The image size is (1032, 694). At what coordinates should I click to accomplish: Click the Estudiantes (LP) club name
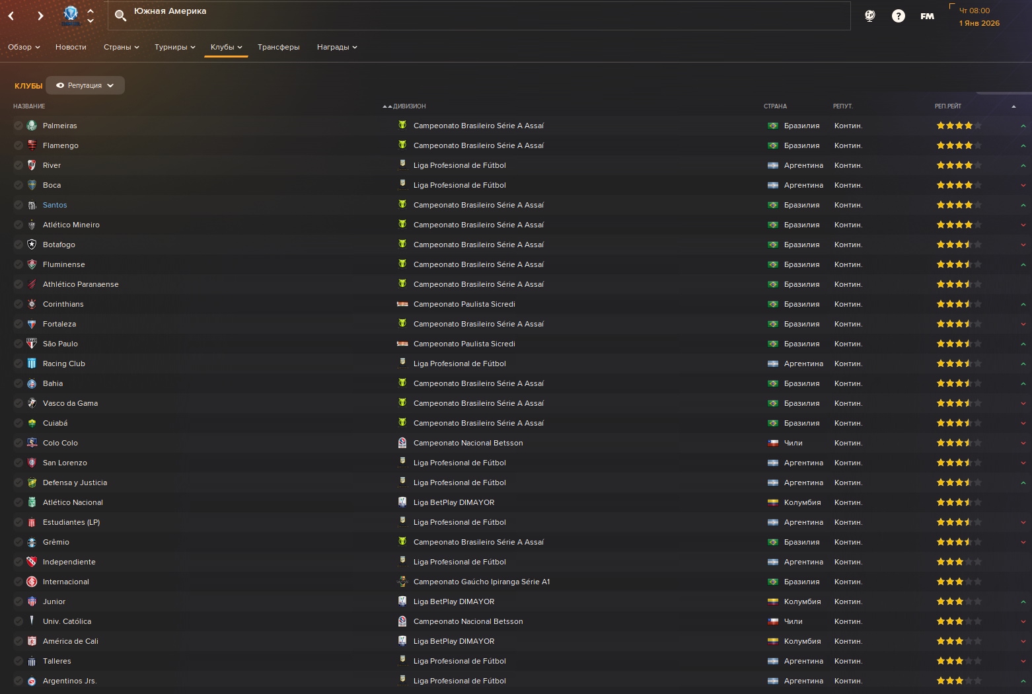pos(71,522)
